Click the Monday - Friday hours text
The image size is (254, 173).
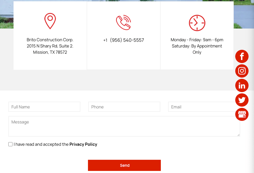tap(197, 40)
